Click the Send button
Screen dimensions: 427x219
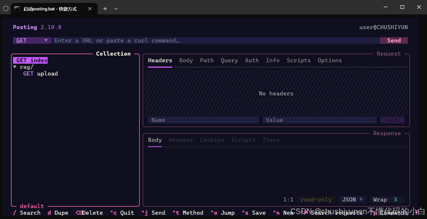click(x=394, y=40)
